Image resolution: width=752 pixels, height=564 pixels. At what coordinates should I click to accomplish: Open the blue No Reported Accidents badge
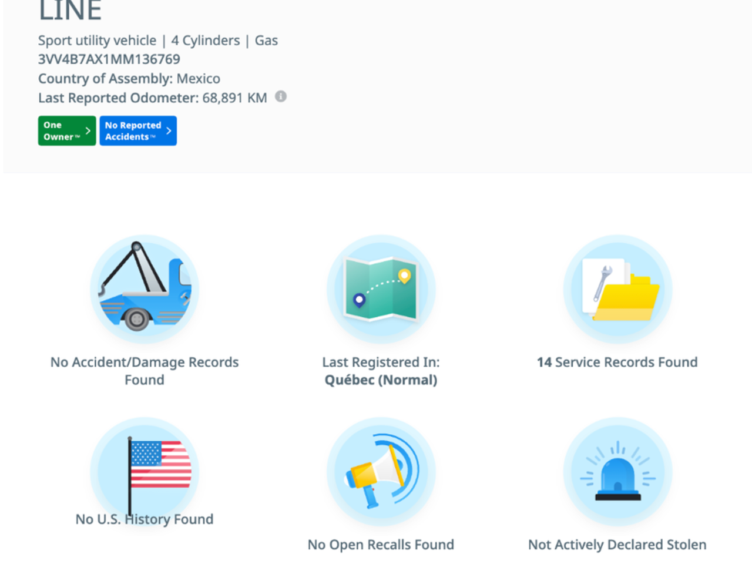[133, 130]
